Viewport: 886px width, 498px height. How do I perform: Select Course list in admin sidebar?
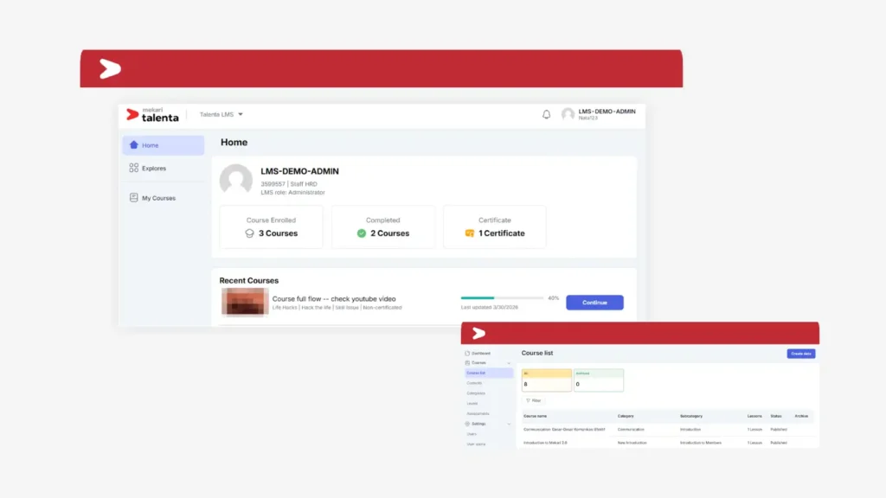tap(489, 373)
